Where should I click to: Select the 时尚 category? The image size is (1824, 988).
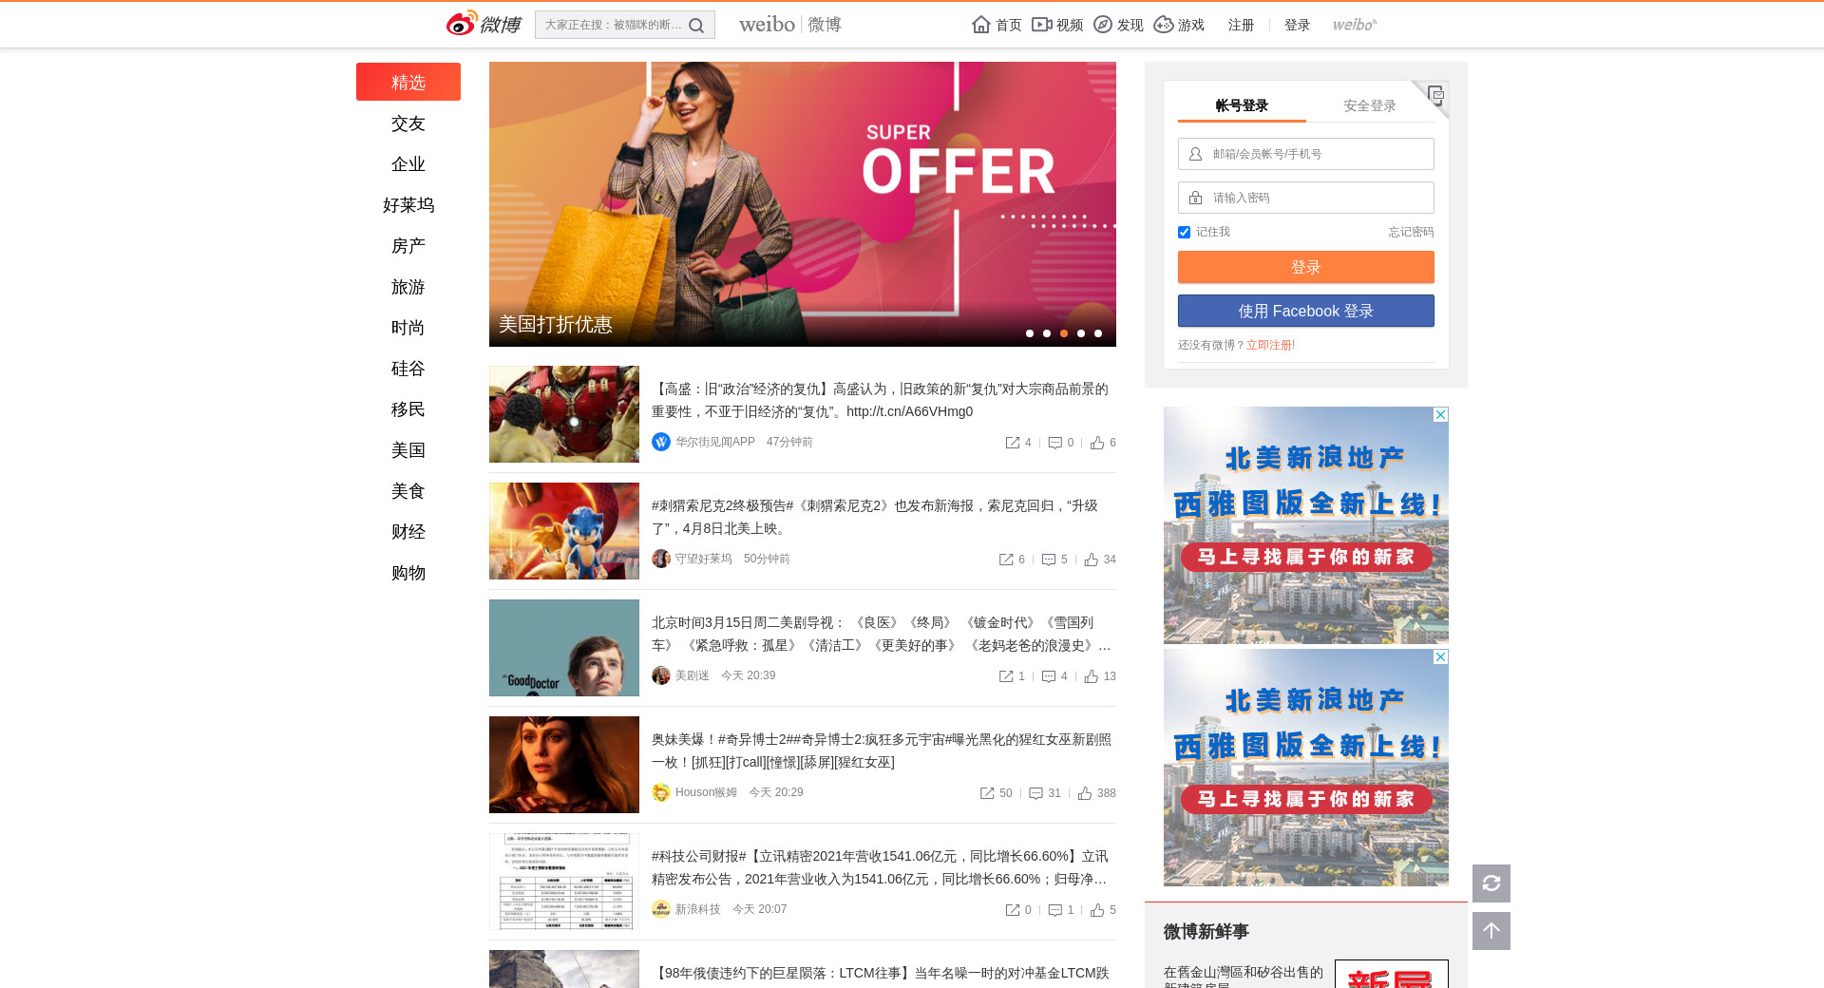point(408,328)
